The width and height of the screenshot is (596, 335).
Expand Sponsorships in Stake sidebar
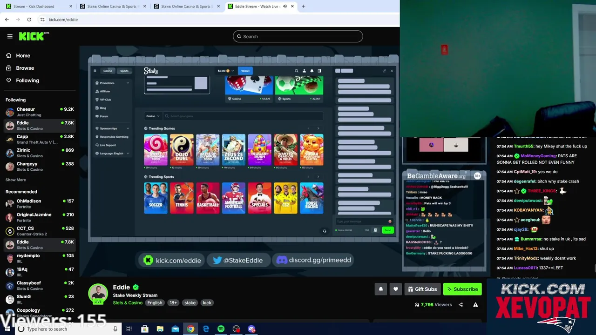point(112,128)
